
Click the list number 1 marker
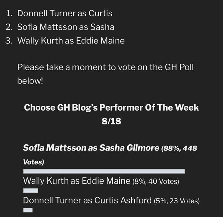[x=9, y=14]
